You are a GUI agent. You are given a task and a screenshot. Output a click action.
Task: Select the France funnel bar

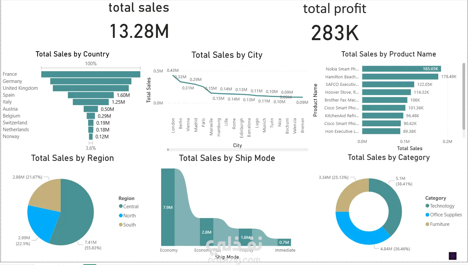coord(91,74)
